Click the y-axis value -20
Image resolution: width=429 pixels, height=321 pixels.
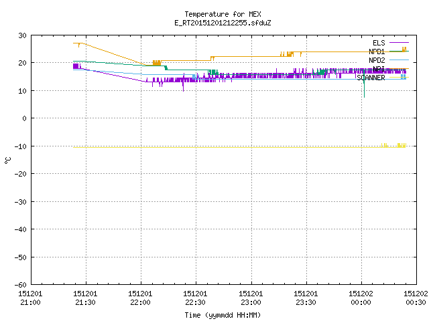tap(21, 174)
